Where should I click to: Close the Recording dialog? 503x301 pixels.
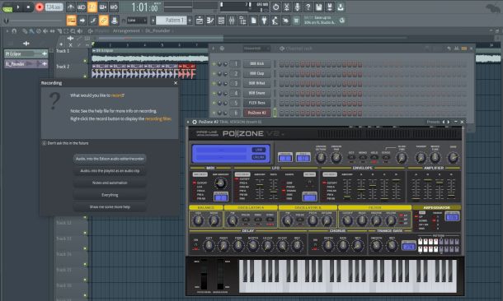pos(176,83)
